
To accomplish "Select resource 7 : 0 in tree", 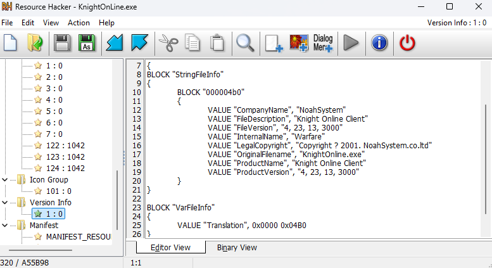I will [54, 134].
